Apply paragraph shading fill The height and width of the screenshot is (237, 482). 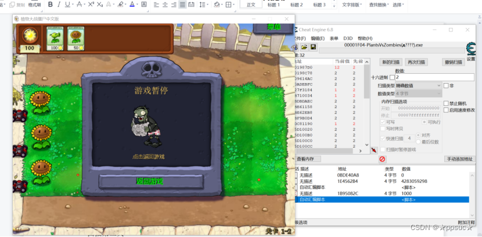click(217, 5)
